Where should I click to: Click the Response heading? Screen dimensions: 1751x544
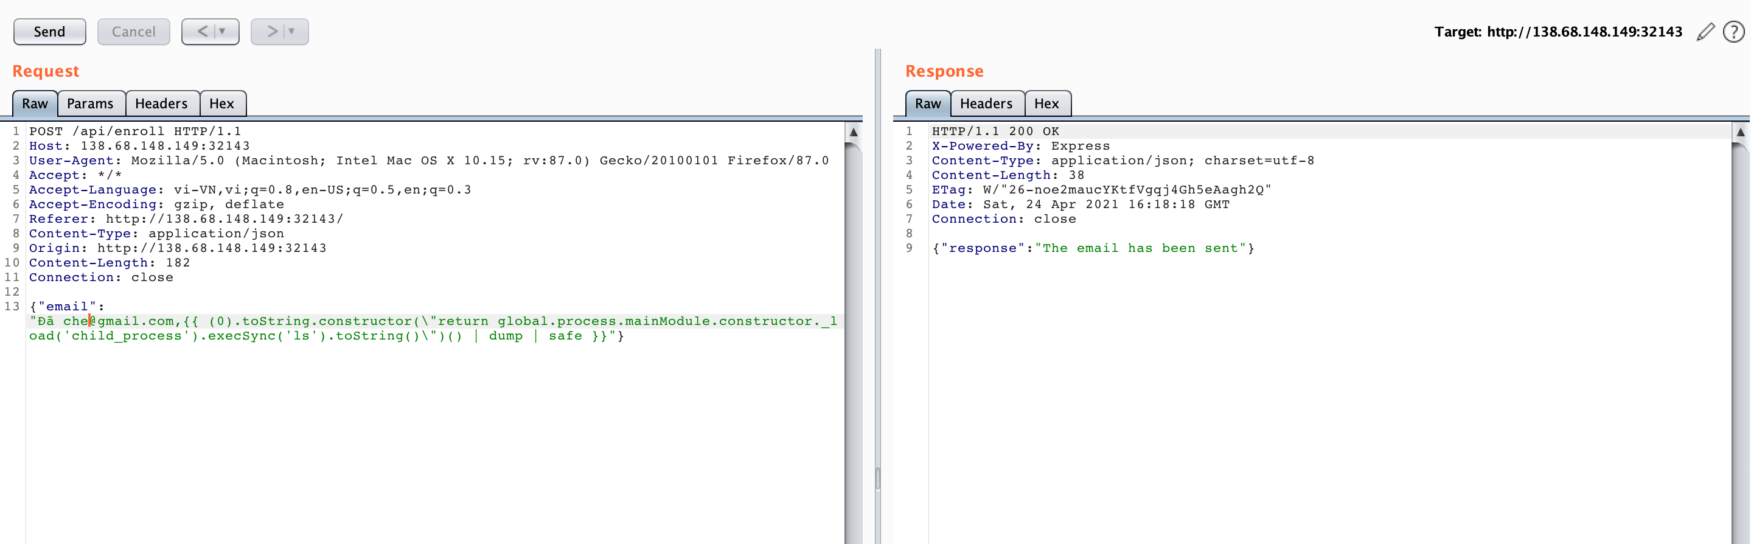944,71
